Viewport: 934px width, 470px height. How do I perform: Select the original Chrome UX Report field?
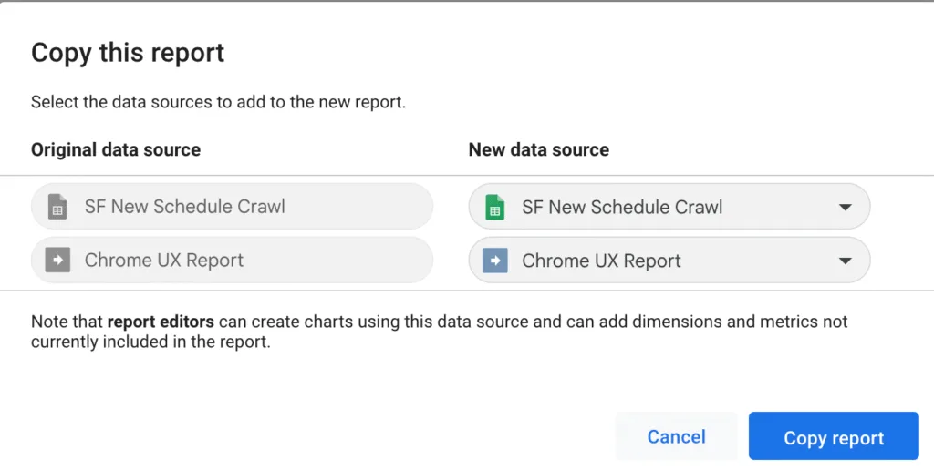[232, 261]
